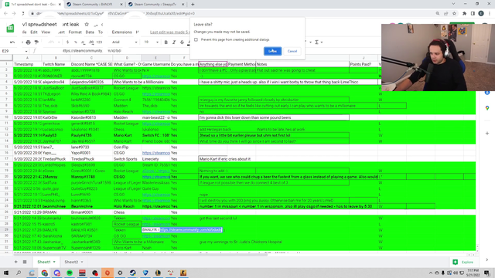Open the View menu
Screen dimensions: 495x278
[46, 32]
